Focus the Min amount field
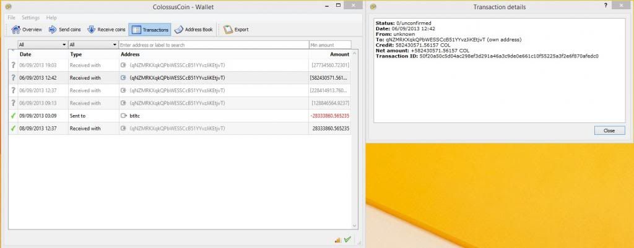Image resolution: width=634 pixels, height=248 pixels. (330, 45)
